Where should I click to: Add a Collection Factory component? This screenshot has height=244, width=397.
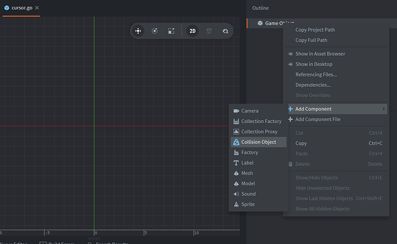click(258, 121)
